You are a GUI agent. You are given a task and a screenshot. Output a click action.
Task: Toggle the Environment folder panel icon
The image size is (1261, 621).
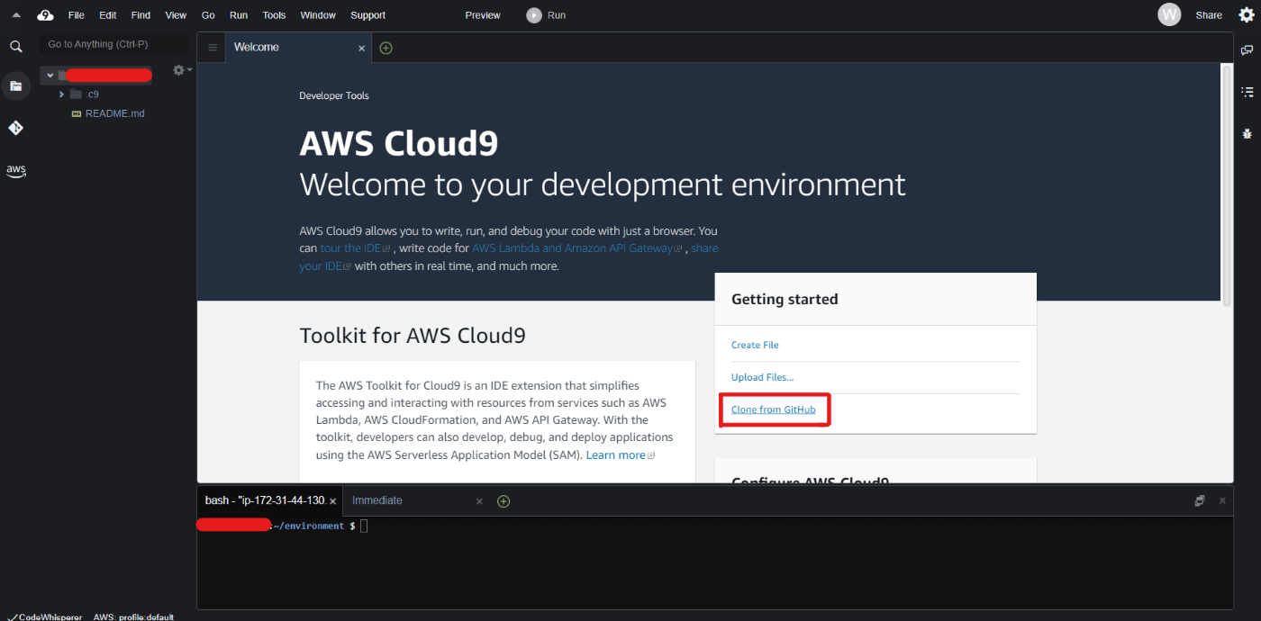(x=15, y=86)
